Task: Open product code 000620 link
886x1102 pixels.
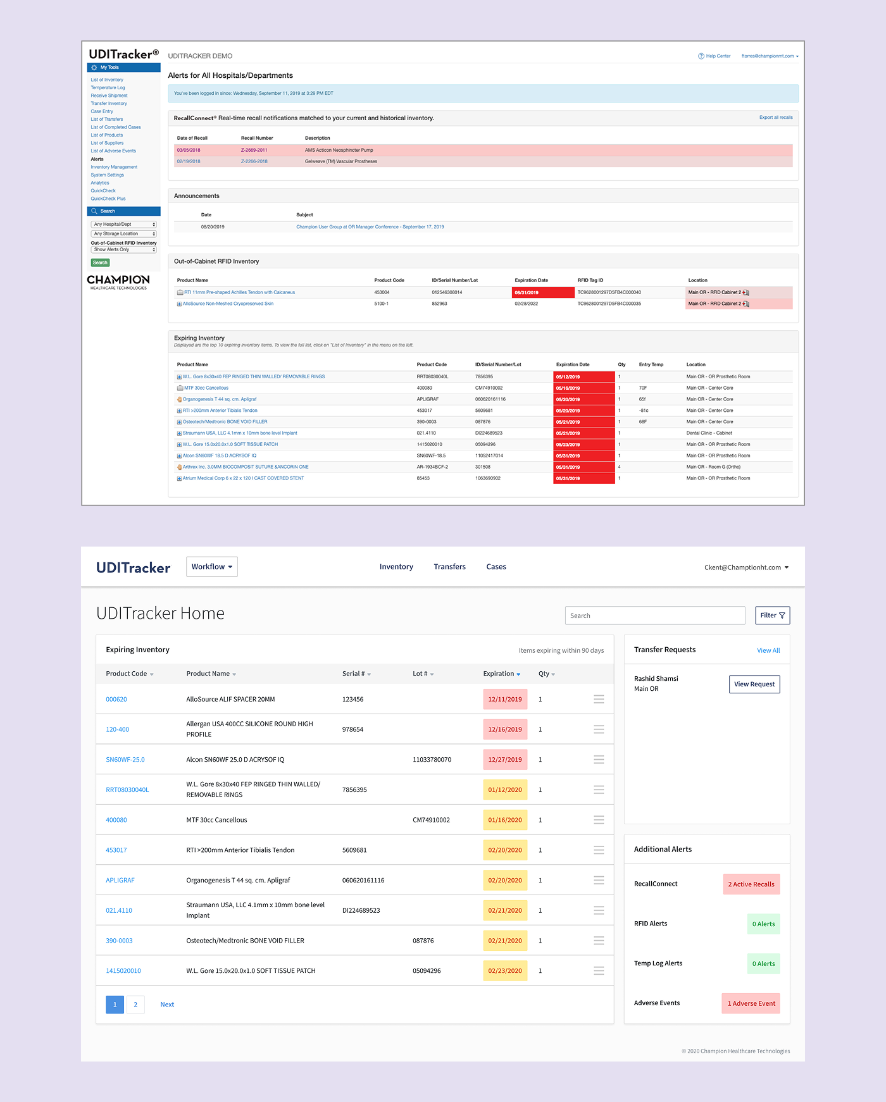Action: click(116, 700)
